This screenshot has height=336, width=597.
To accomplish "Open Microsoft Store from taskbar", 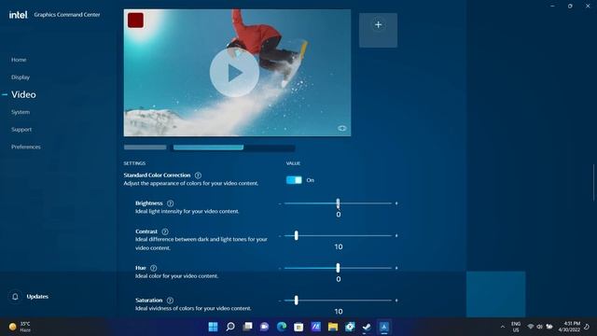I will [298, 327].
